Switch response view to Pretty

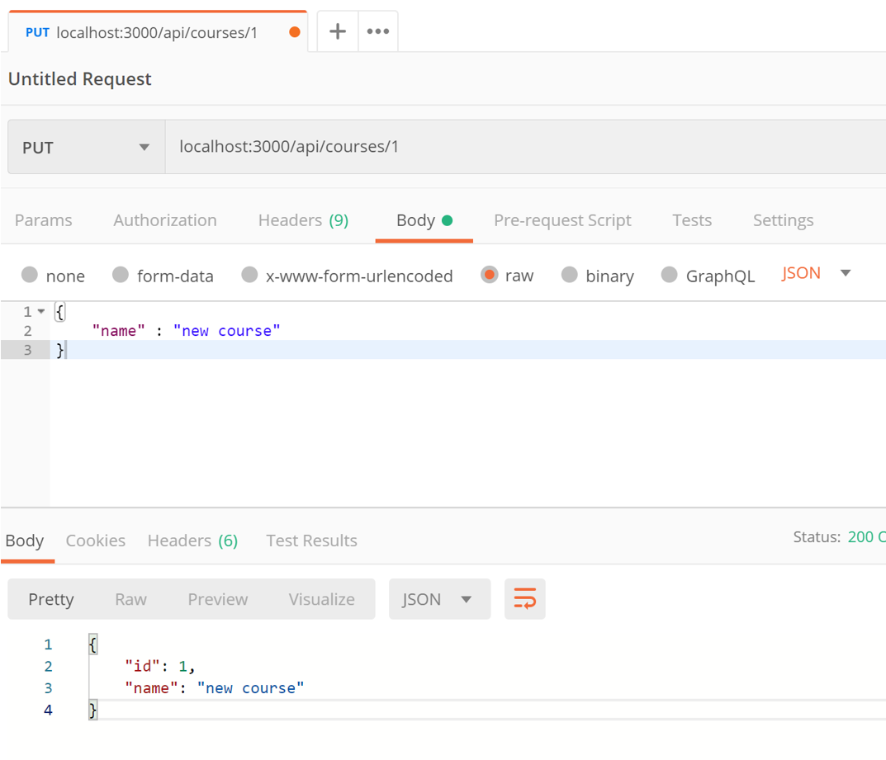tap(51, 599)
